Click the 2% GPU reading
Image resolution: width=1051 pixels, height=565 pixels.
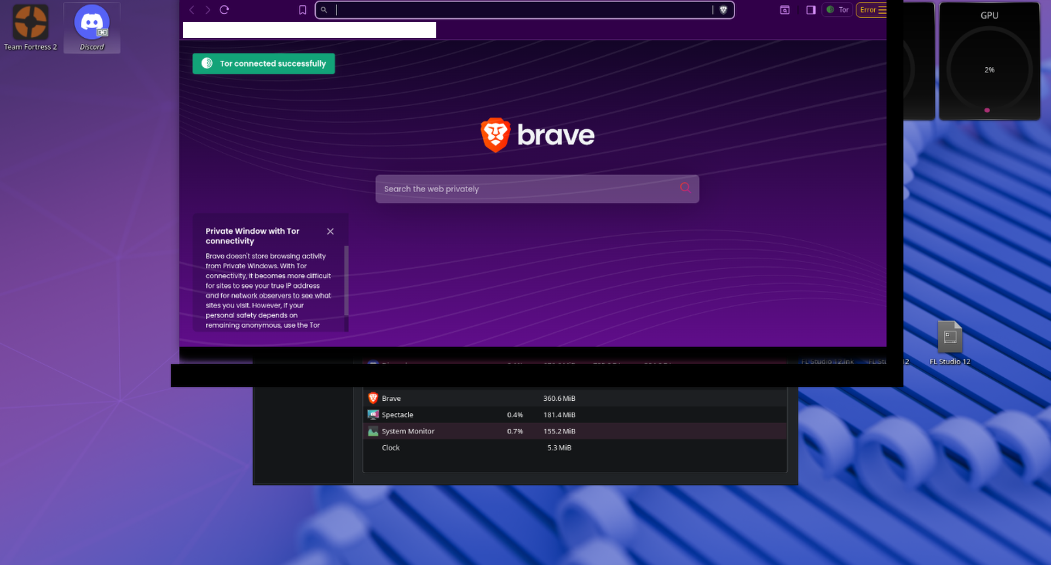coord(989,70)
